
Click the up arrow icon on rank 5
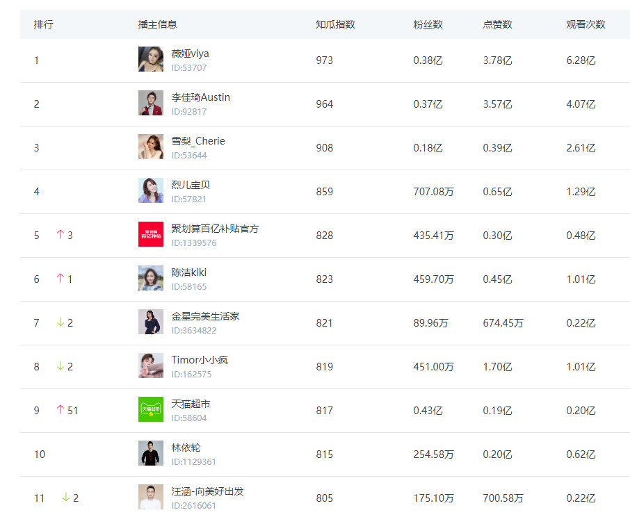pos(60,235)
